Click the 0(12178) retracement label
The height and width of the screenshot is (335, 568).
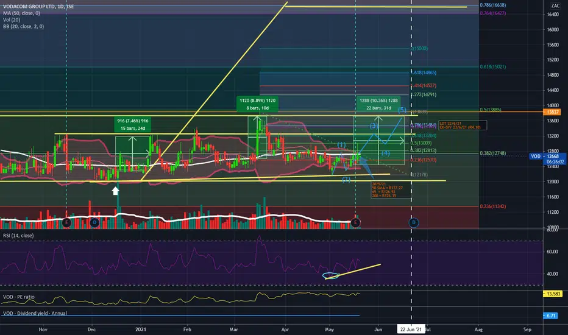tap(419, 175)
